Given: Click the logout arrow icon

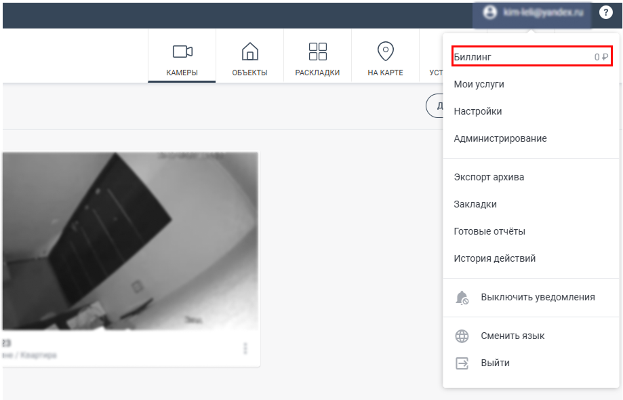Looking at the screenshot, I should click(462, 363).
